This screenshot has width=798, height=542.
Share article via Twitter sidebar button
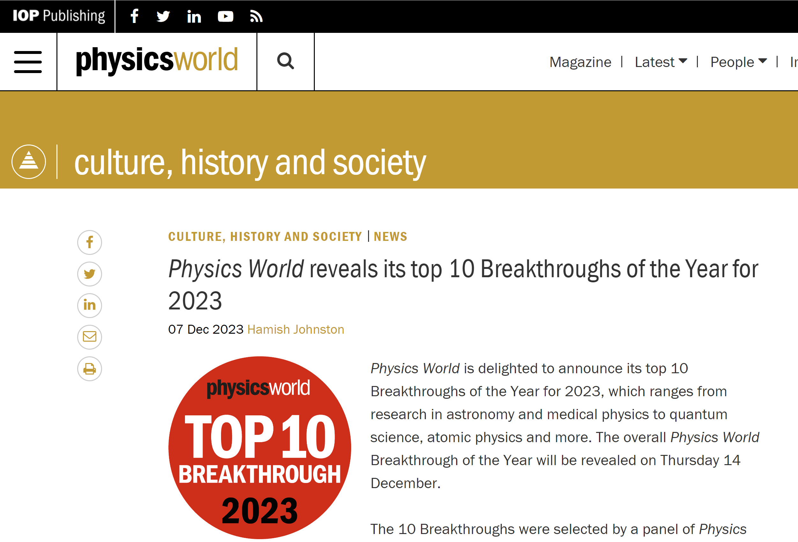[90, 274]
